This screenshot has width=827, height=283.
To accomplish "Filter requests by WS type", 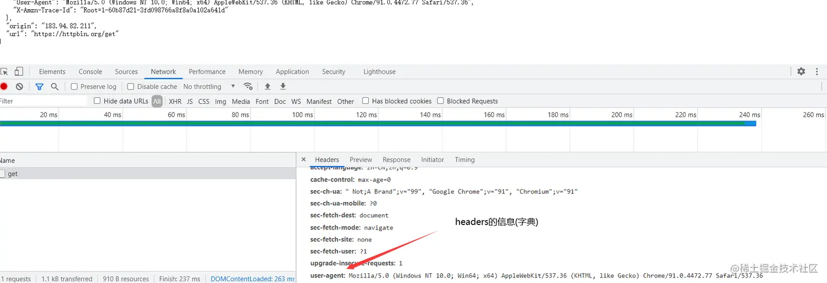I will pos(296,101).
